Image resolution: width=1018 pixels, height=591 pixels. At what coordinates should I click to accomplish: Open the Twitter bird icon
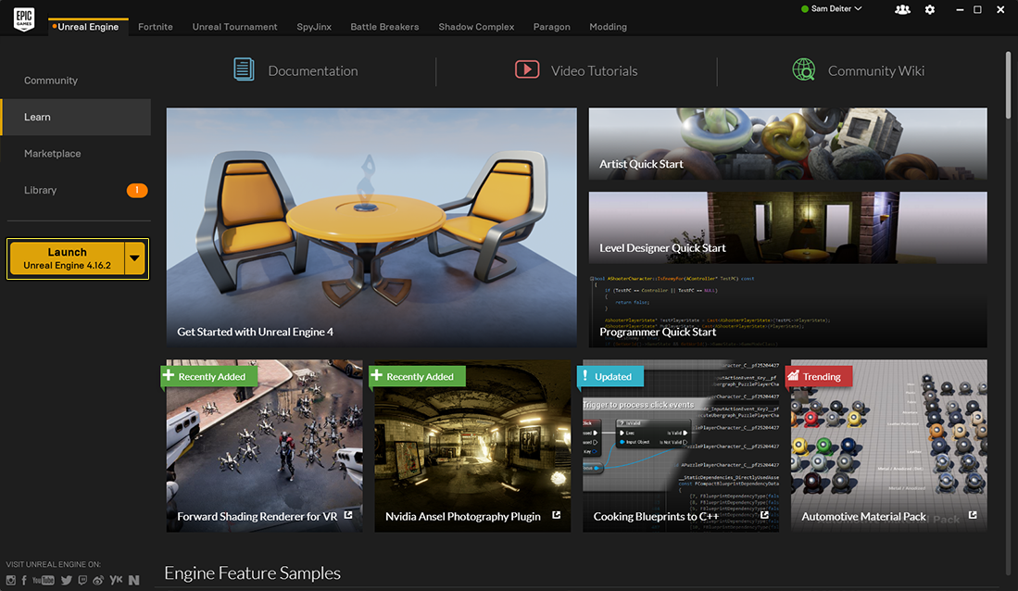(x=66, y=580)
